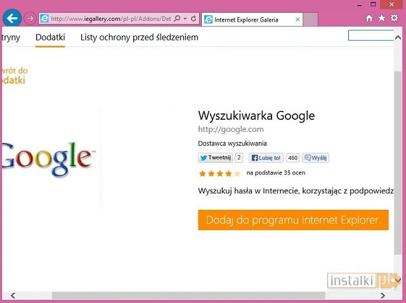Minimize the Internet Explorer window
Screen dimensions: 406x303
click(x=360, y=4)
